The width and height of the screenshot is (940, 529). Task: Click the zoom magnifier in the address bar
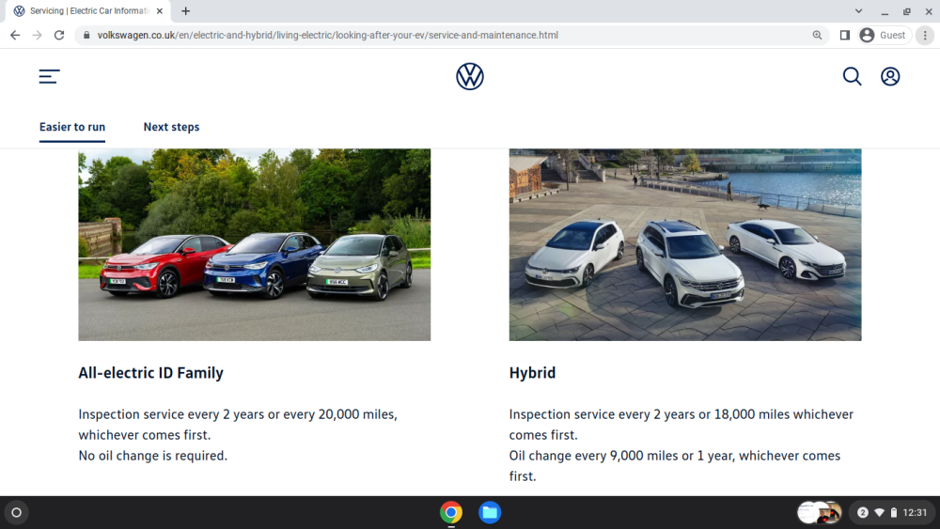click(817, 36)
